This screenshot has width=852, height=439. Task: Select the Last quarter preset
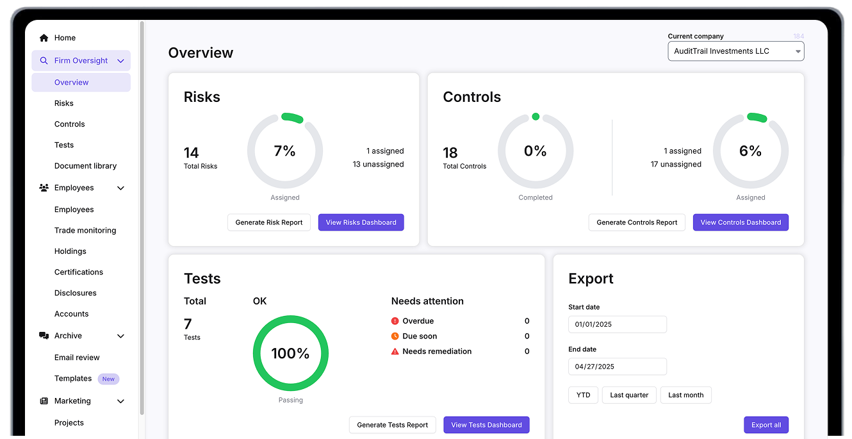(x=628, y=395)
